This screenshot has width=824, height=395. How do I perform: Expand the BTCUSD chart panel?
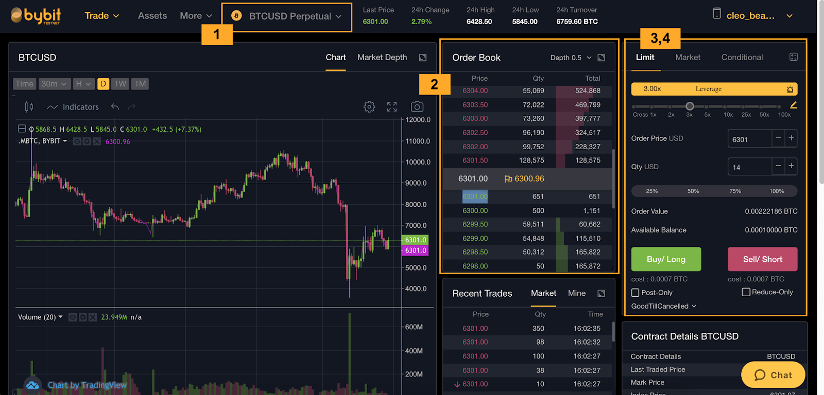coord(423,58)
